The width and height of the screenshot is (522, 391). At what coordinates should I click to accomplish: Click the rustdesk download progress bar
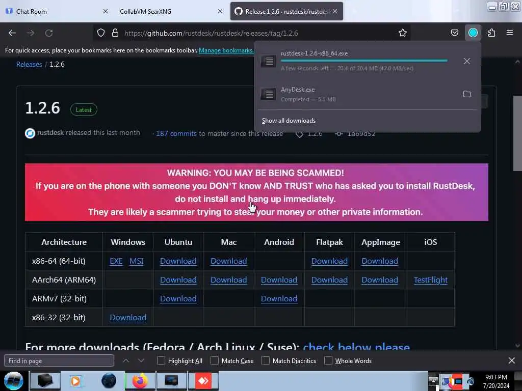click(364, 61)
